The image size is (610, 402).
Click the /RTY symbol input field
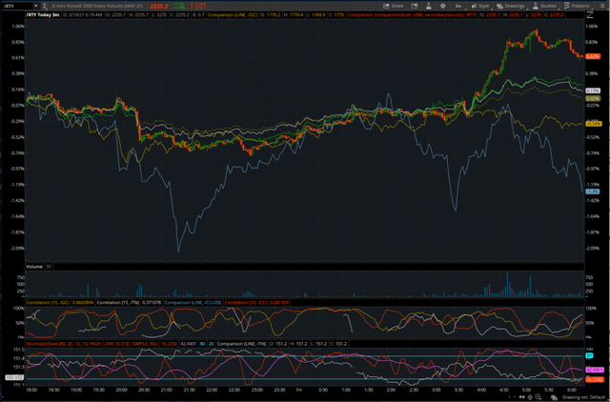pos(17,6)
